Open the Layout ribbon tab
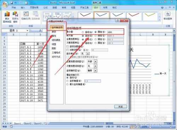The height and width of the screenshot is (130, 177). click(105, 7)
